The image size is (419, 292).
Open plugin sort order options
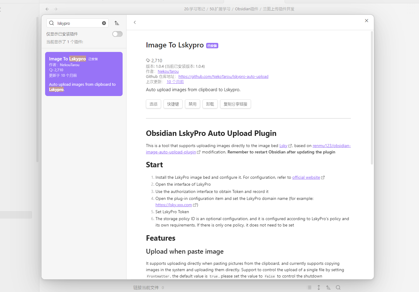(117, 23)
